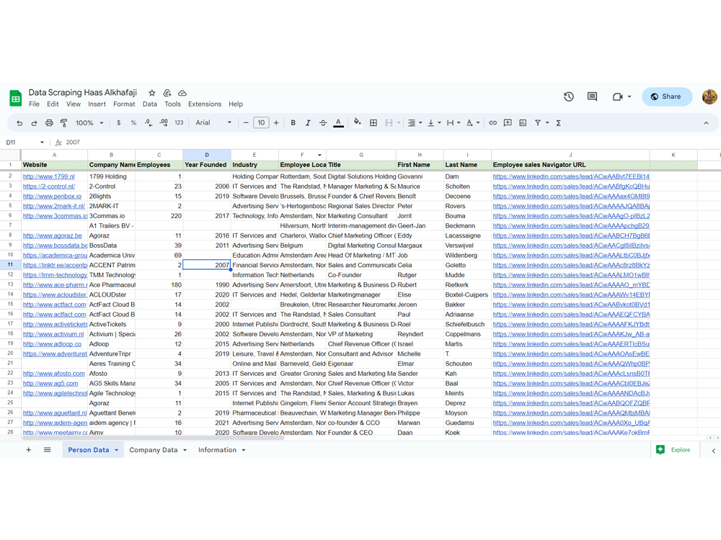Increase font size plus button
The image size is (721, 540).
point(276,123)
